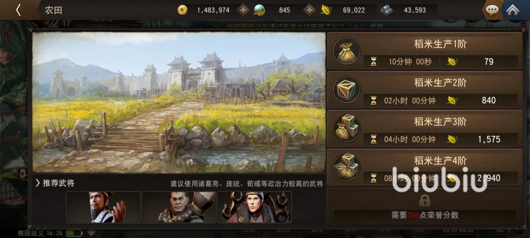Select the 稻米生产1阶 sack icon

click(346, 50)
